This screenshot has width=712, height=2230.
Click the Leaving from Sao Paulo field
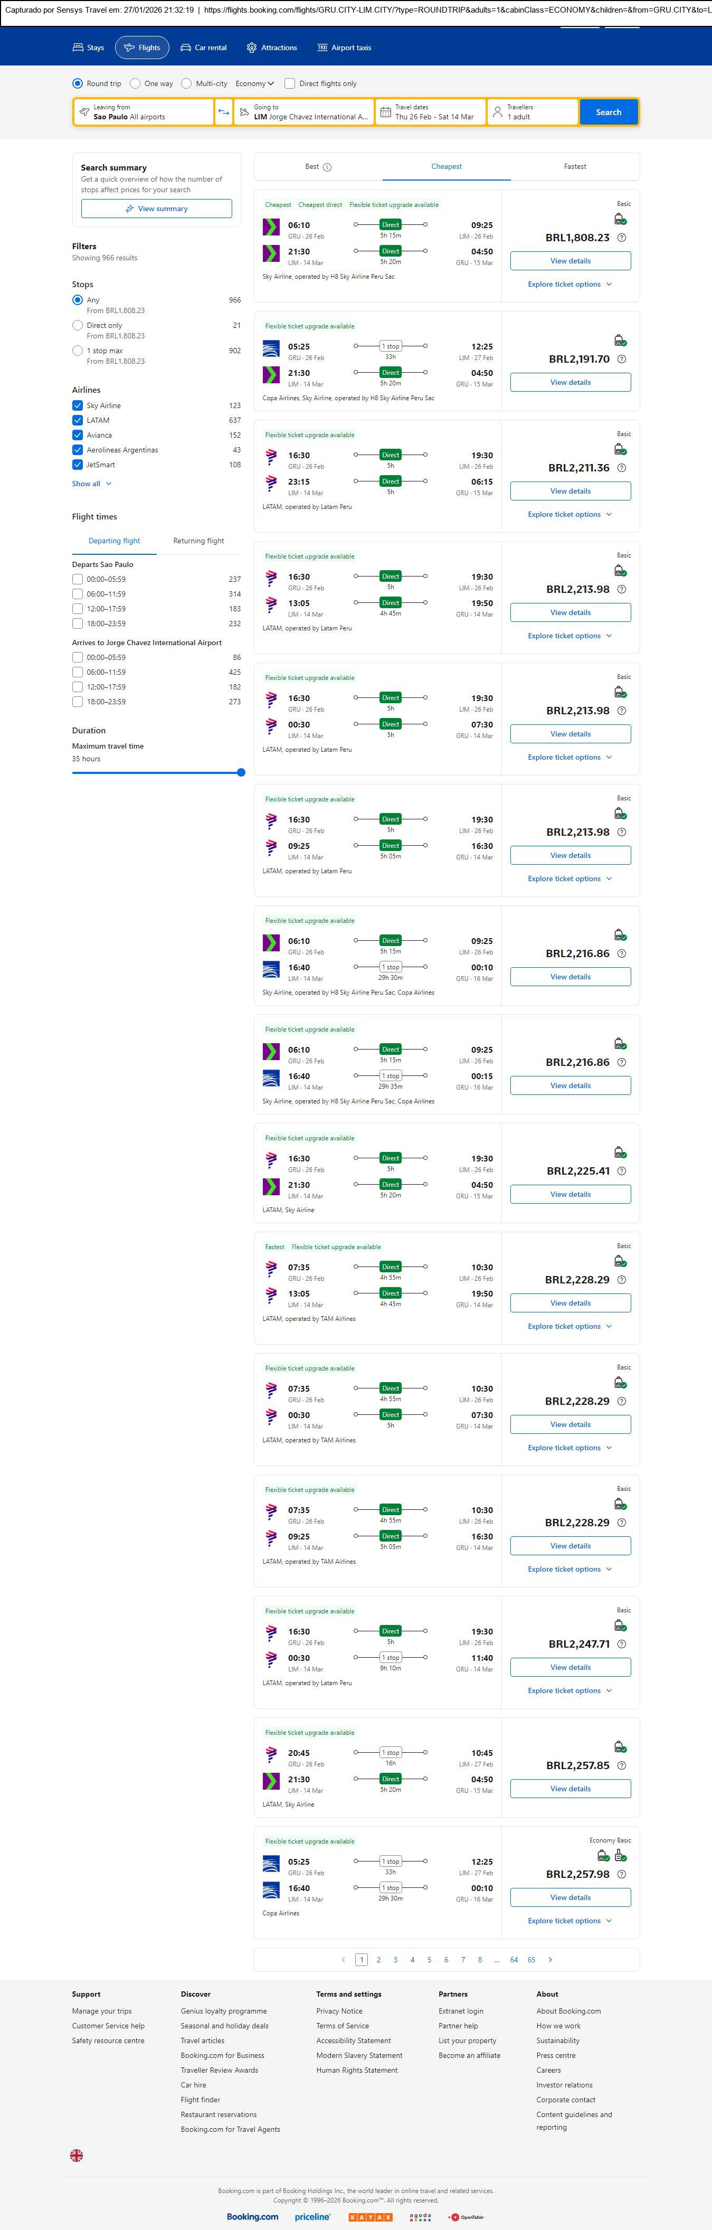tap(144, 112)
